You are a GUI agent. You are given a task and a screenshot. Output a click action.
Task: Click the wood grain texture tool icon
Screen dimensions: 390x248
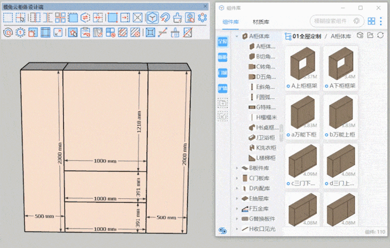99,32
